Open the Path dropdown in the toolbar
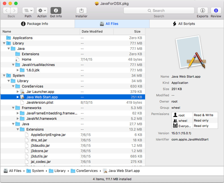Image resolution: width=224 pixels, height=183 pixels. point(28,10)
